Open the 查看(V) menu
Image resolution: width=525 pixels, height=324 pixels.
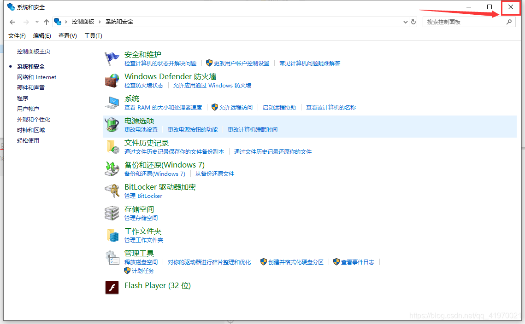pyautogui.click(x=67, y=36)
